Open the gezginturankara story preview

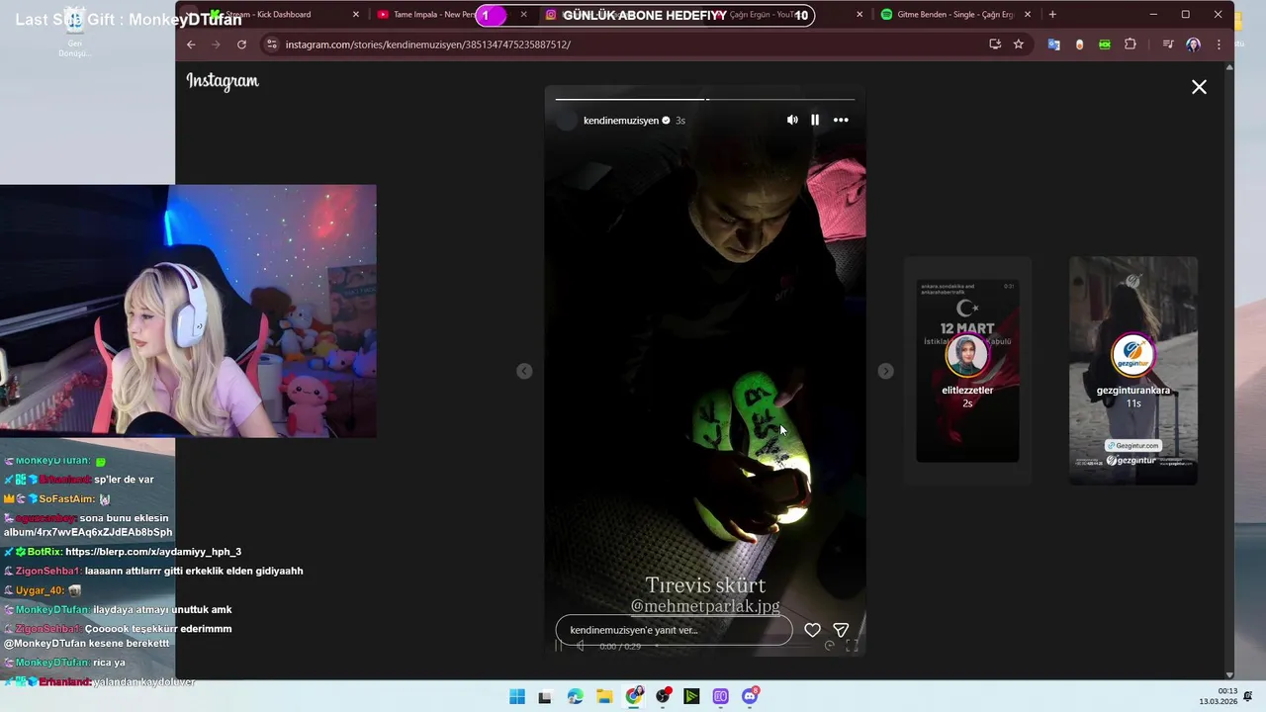coord(1133,371)
